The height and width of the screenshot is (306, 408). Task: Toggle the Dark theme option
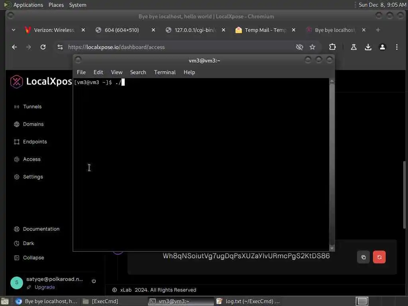point(28,243)
